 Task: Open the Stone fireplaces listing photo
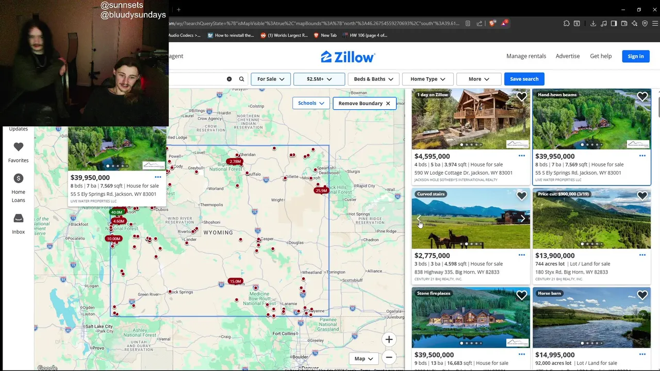471,318
